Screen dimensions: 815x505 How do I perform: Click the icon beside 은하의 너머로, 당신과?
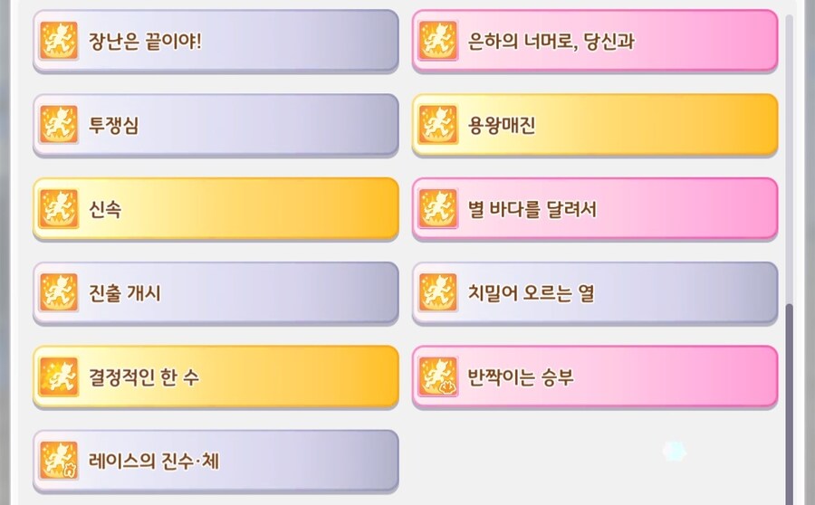click(438, 41)
